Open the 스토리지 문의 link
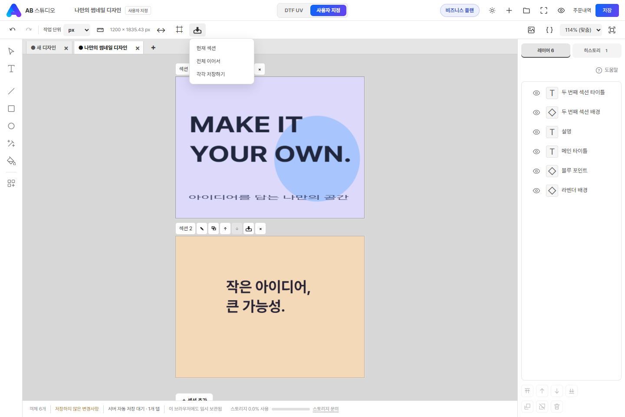The width and height of the screenshot is (625, 417). click(x=326, y=409)
